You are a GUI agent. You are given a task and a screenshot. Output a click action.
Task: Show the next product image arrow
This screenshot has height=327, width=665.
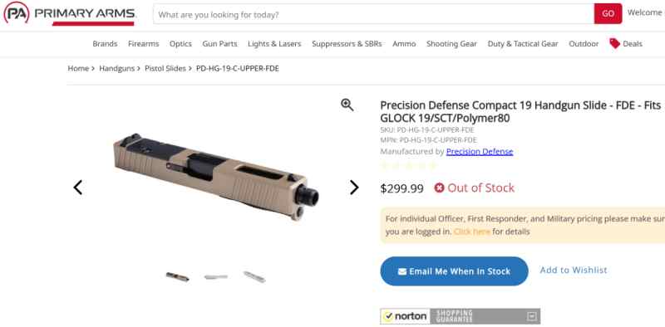click(354, 188)
